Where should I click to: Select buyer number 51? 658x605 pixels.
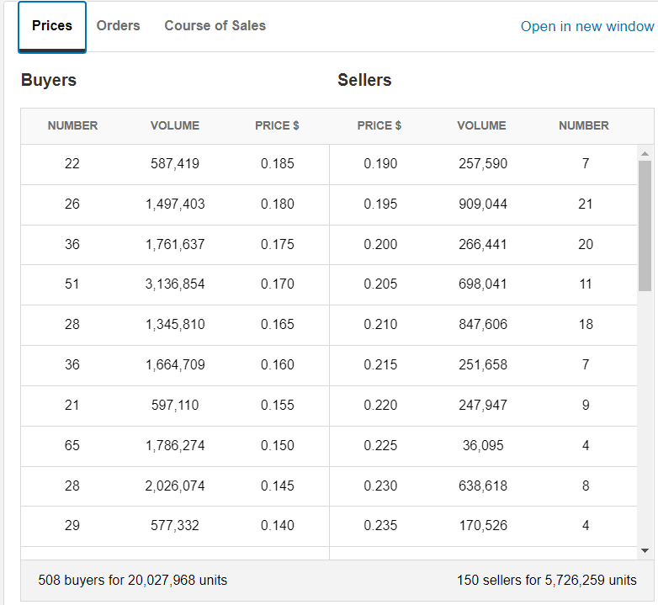pos(72,284)
